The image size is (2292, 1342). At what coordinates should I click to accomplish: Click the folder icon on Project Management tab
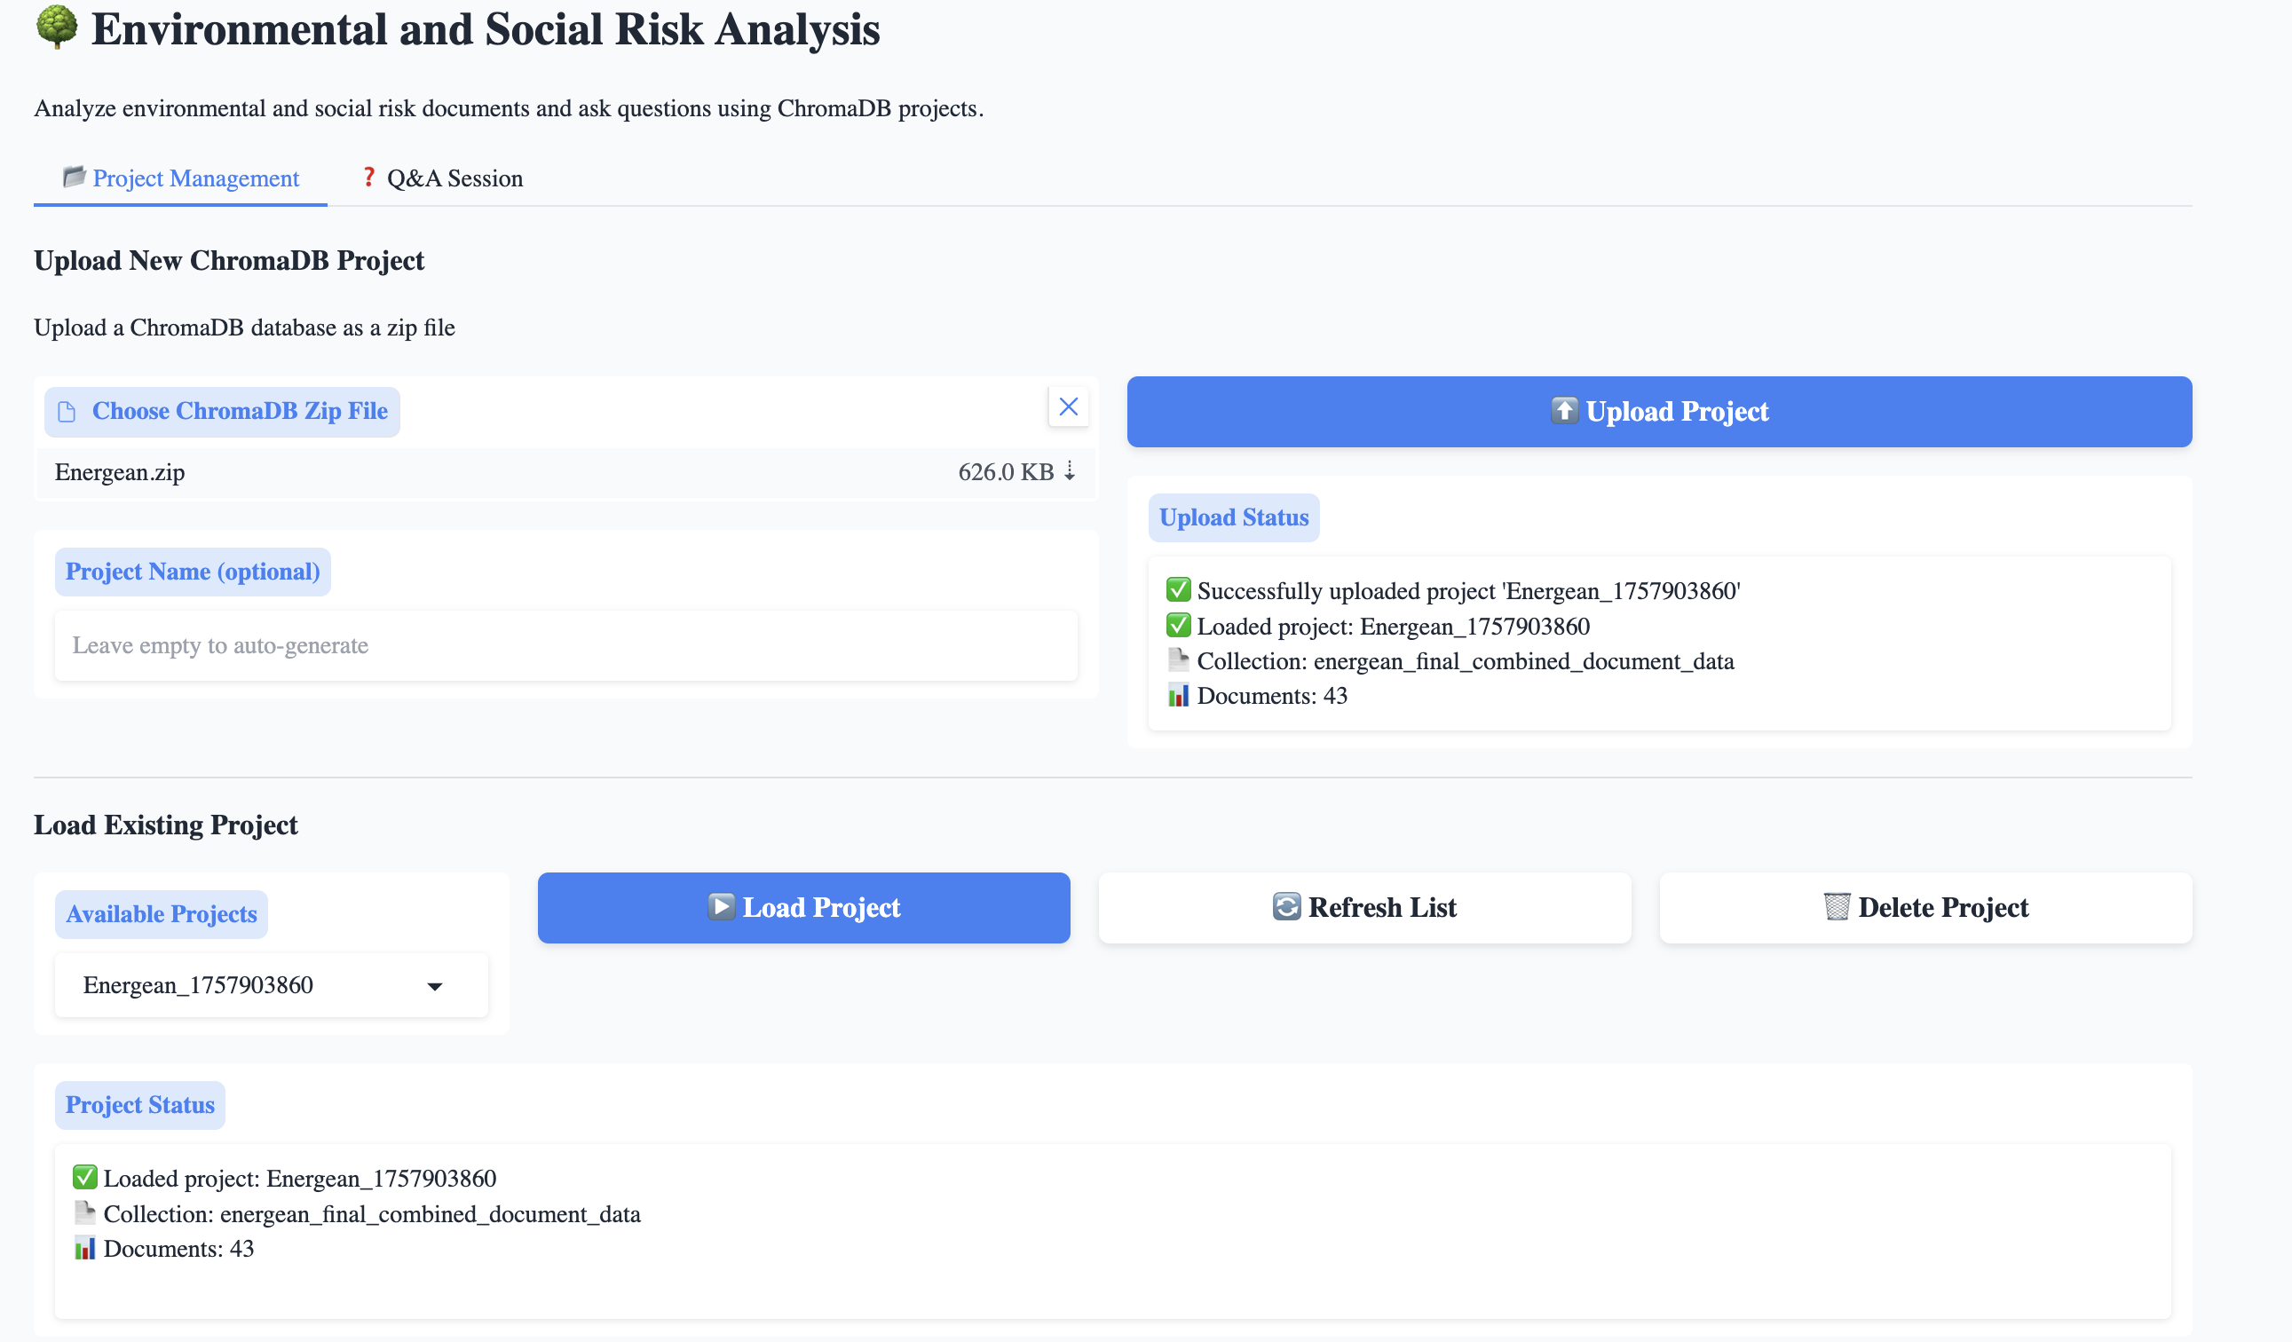coord(74,177)
